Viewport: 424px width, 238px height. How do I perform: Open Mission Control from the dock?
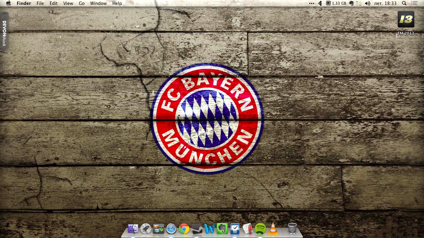click(x=158, y=229)
